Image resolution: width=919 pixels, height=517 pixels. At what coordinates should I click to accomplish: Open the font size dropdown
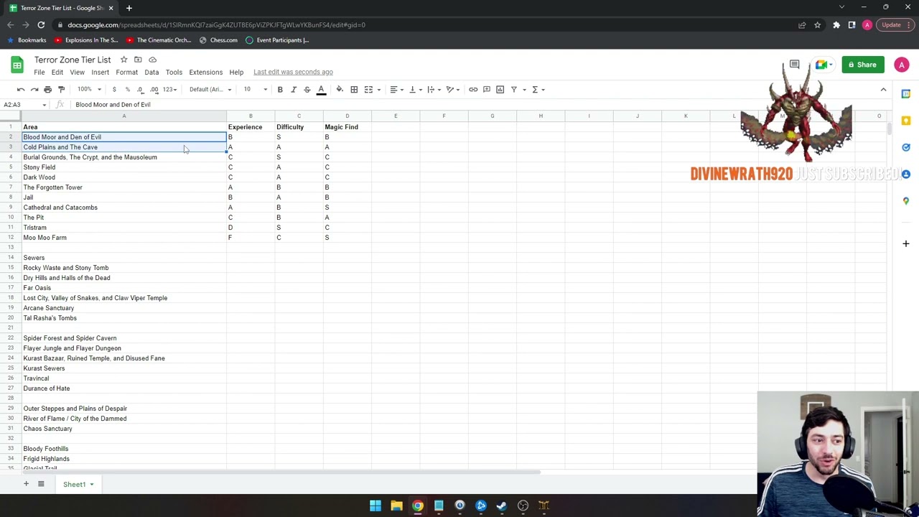(x=255, y=89)
